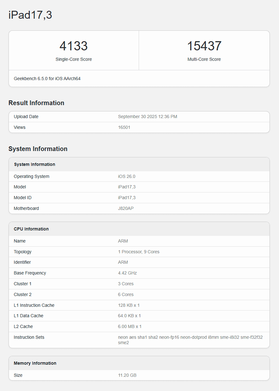279x391 pixels.
Task: Click the topology value 1 Processor, 9 Cores
Action: pos(138,252)
